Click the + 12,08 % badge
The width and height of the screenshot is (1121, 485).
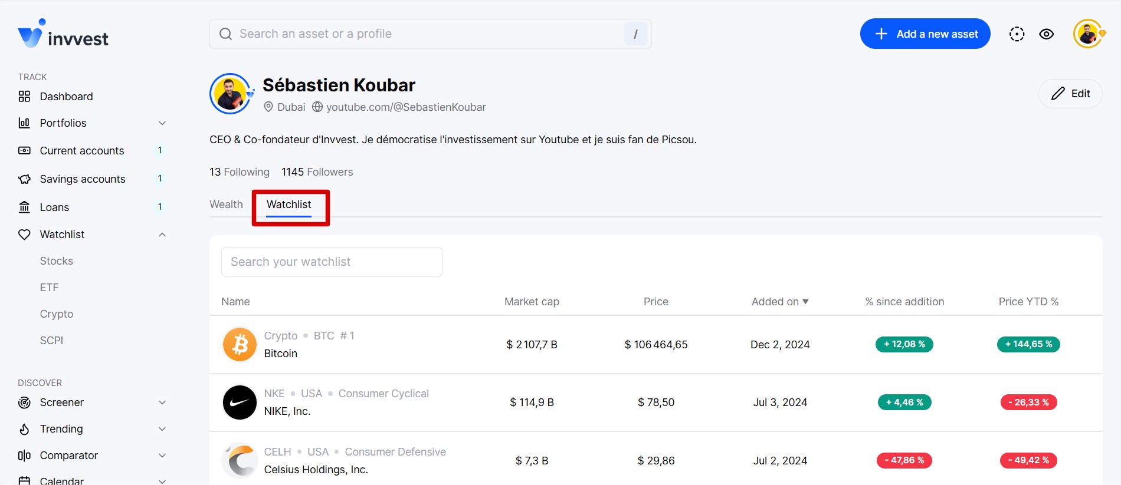pyautogui.click(x=904, y=344)
